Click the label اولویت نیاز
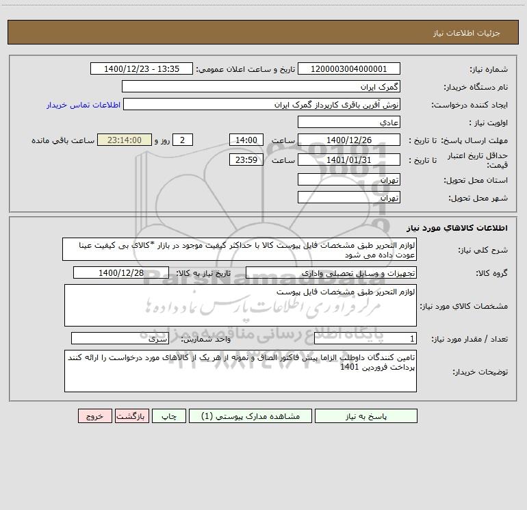The image size is (527, 510). [x=489, y=123]
